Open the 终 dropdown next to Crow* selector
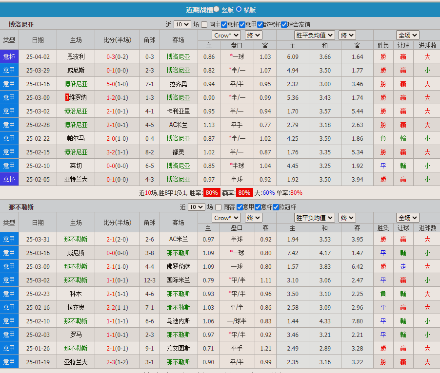440x373 pixels. point(253,35)
